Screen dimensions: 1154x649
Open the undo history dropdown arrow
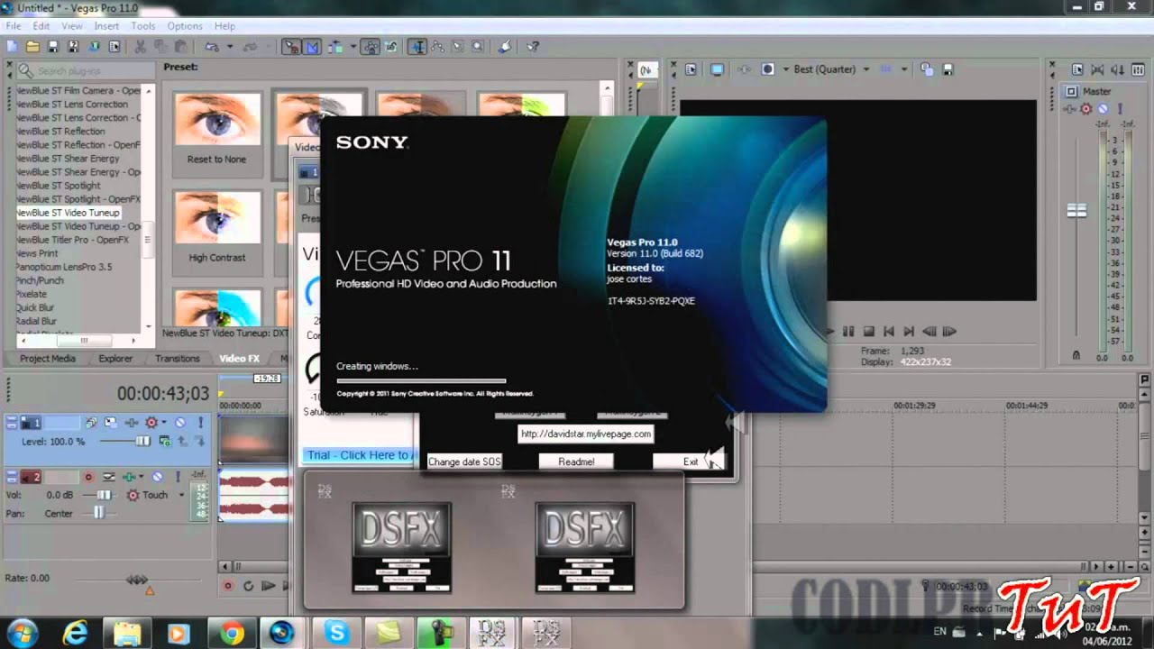[x=230, y=47]
